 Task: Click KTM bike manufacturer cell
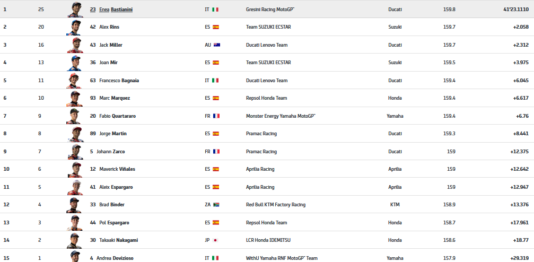point(395,205)
